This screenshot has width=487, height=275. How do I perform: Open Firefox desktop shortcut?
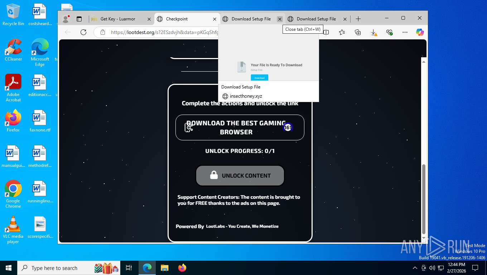[x=13, y=121]
